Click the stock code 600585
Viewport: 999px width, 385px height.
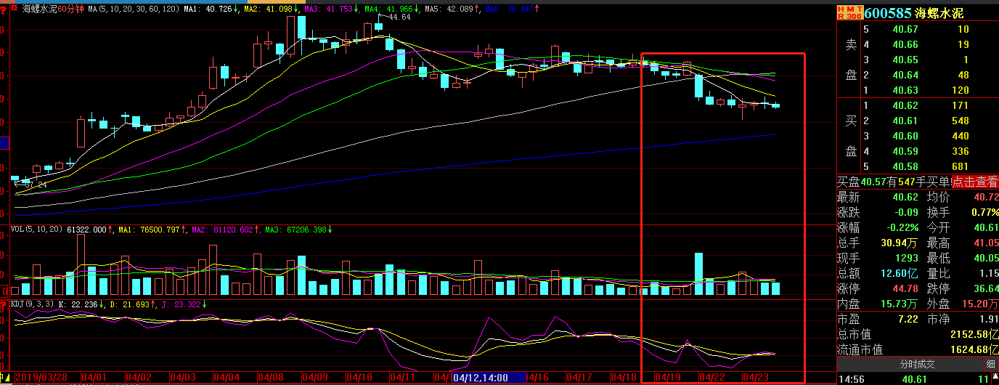(887, 13)
